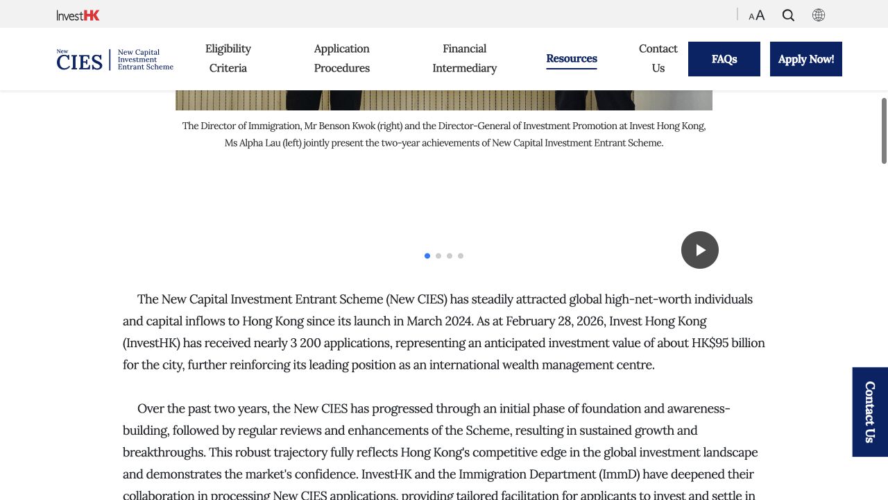The image size is (888, 500).
Task: Click the Apply Now! button
Action: (806, 59)
